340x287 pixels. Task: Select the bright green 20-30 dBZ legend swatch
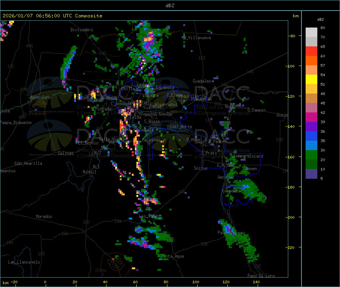[x=311, y=155]
